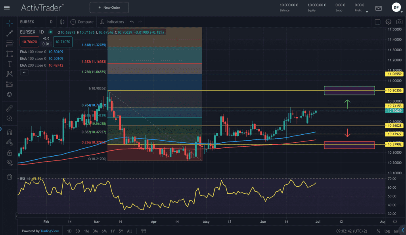Collapse the indicator legend with the arrow
Viewport: 406px width, 235px height.
pos(24,72)
